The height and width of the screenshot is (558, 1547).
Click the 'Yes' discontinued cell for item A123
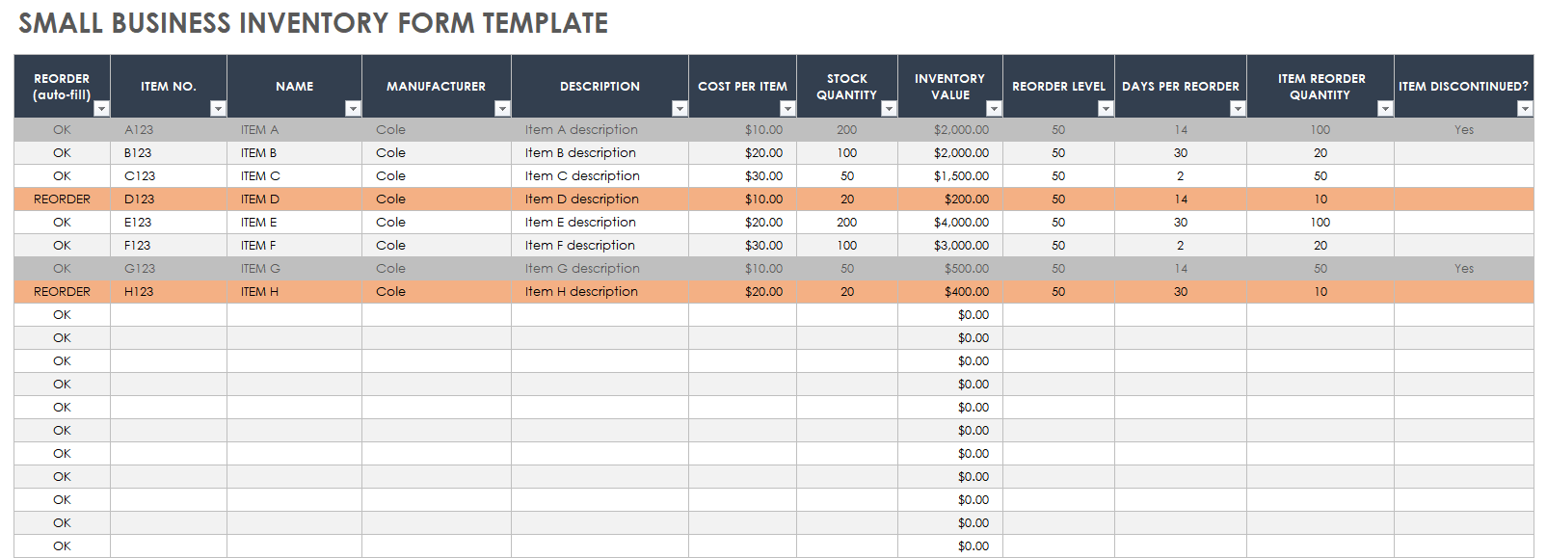1463,130
